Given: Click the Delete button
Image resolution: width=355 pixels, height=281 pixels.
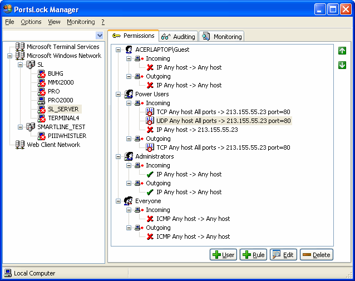Looking at the screenshot, I should pos(317,255).
